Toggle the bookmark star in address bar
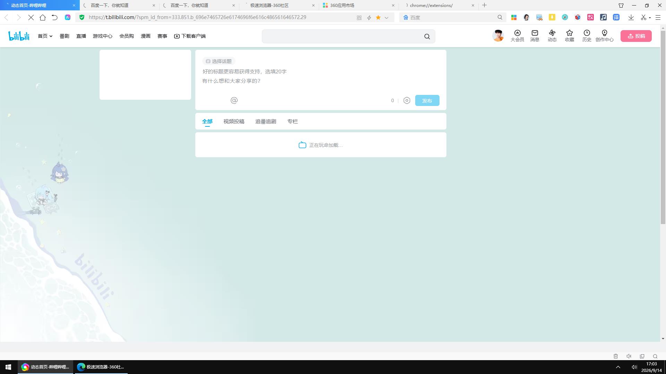Screen dimensions: 666x374 click(378, 17)
